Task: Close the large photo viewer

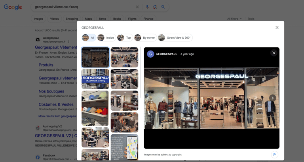Action: point(274,53)
